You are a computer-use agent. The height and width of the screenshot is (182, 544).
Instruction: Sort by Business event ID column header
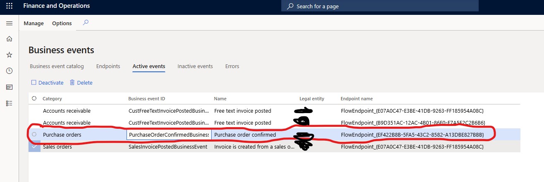[x=147, y=99]
